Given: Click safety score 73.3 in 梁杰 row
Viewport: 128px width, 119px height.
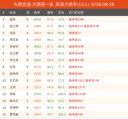Looking at the screenshot, I should coord(61,19).
